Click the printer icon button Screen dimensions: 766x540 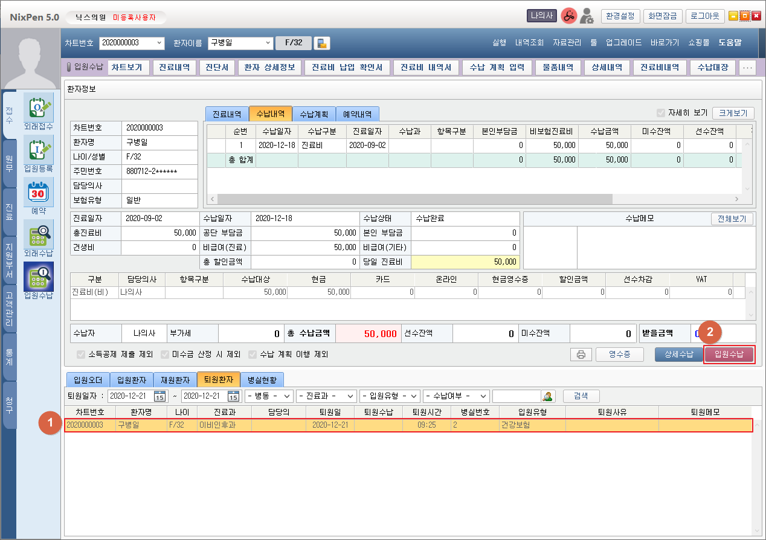pos(581,355)
